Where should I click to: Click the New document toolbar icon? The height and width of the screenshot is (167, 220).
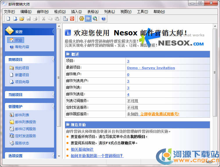tap(8, 19)
